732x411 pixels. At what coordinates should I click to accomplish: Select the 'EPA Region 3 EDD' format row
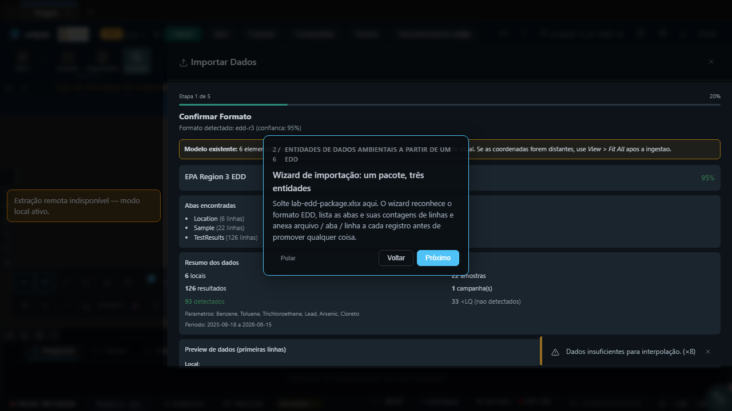coord(449,178)
